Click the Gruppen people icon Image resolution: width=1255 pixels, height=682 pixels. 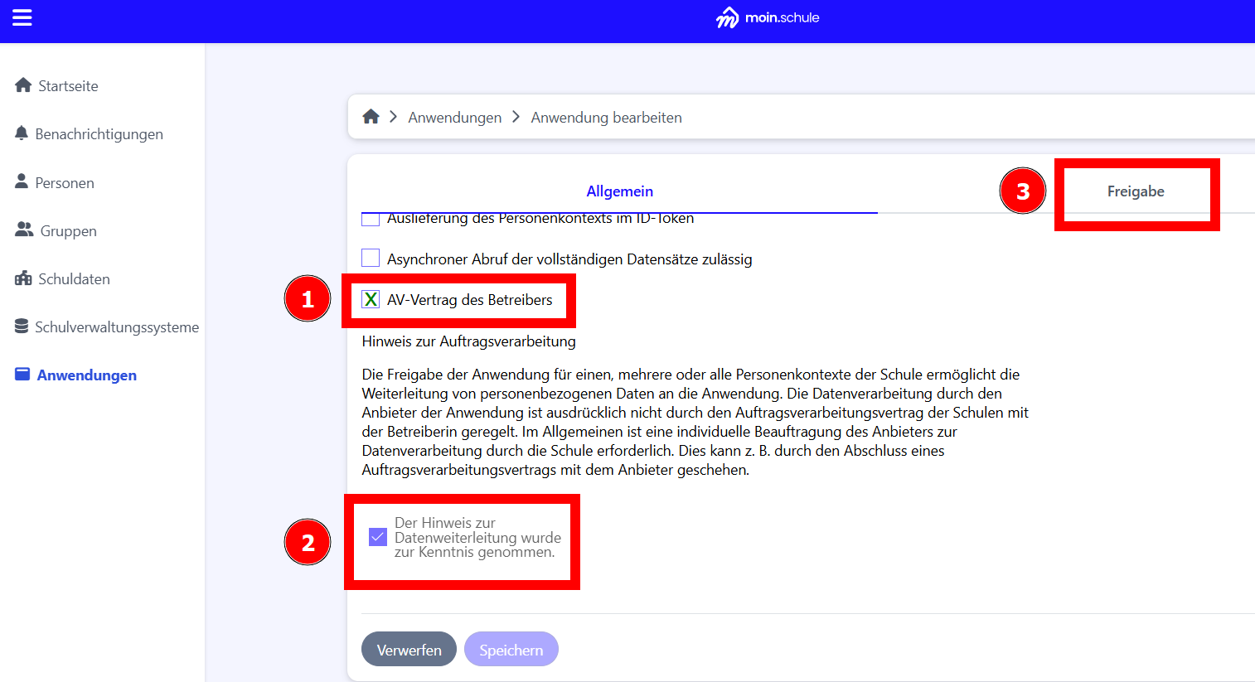(24, 230)
